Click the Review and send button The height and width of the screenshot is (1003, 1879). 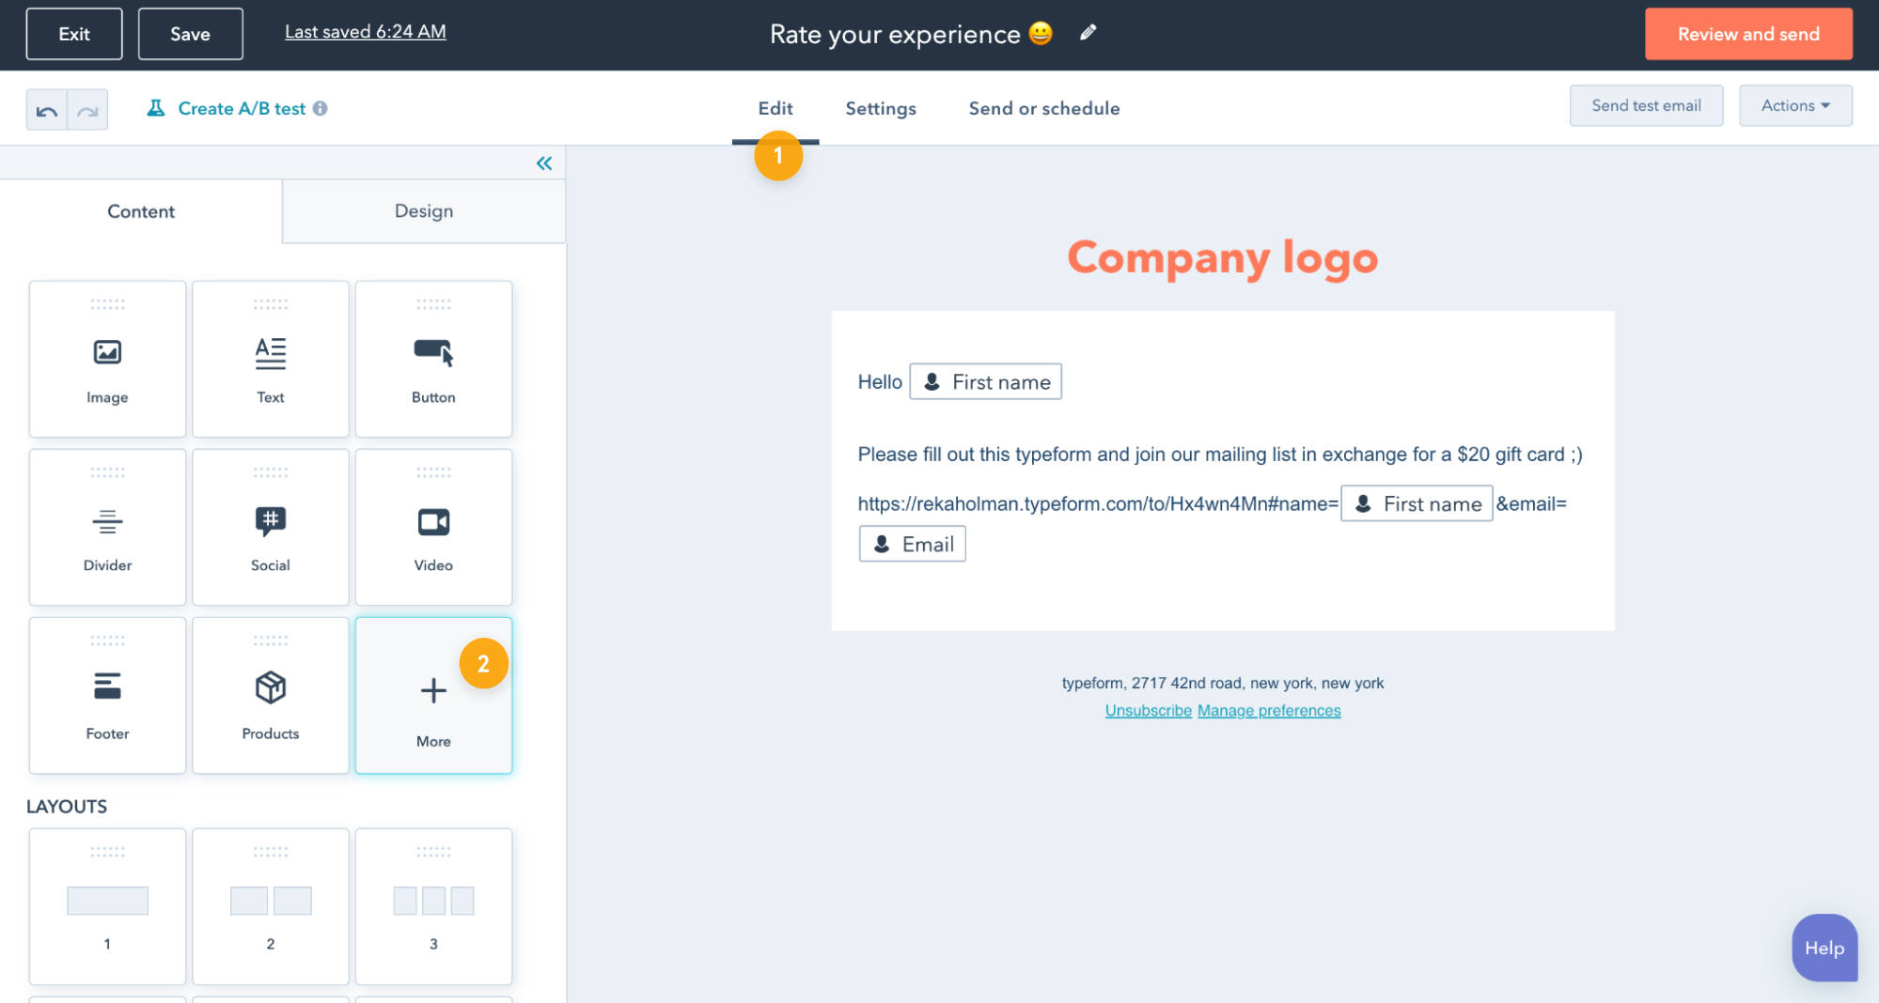[x=1747, y=34]
